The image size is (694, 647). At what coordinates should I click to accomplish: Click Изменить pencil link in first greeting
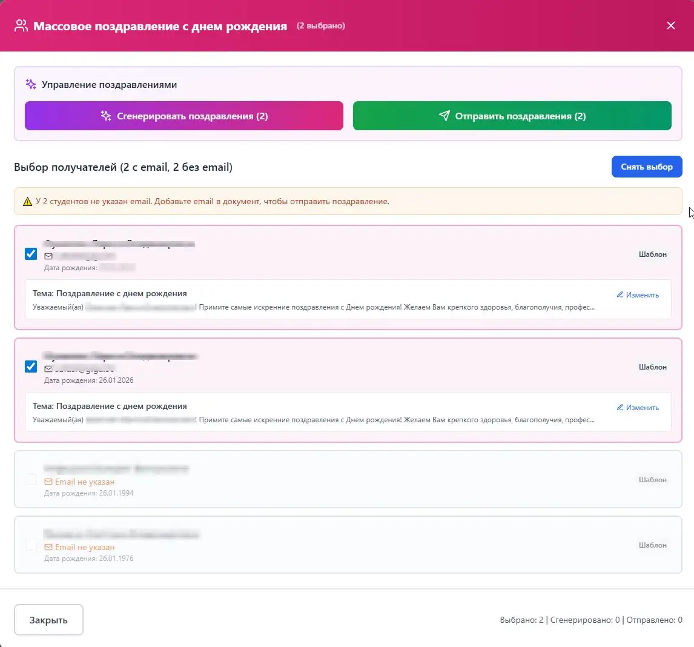coord(637,294)
